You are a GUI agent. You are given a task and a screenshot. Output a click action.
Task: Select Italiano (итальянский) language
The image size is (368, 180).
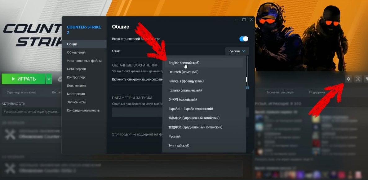pyautogui.click(x=204, y=90)
